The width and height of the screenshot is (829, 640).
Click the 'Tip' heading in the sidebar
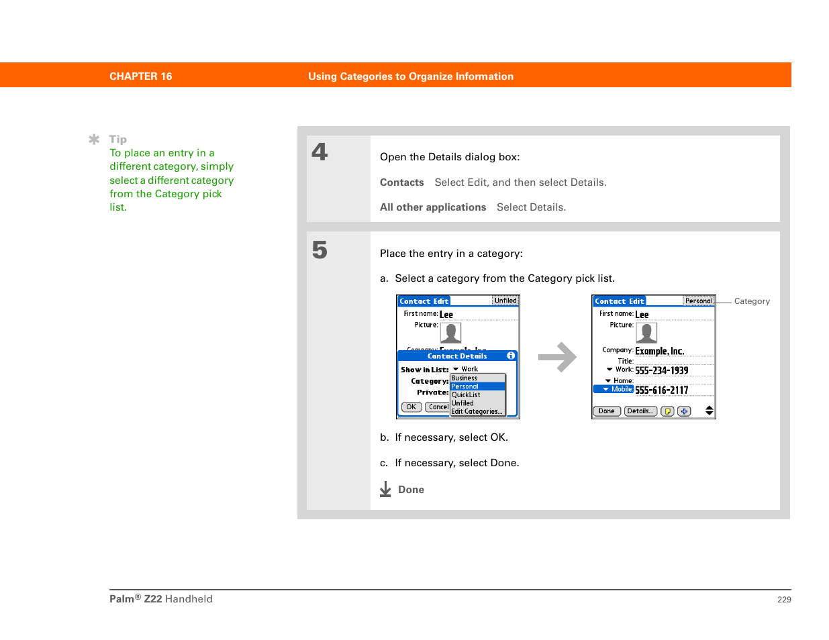pyautogui.click(x=118, y=140)
